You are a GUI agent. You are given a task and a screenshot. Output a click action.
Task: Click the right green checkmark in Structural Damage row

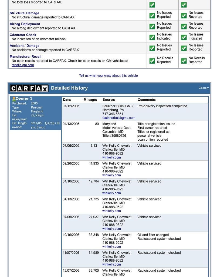click(x=184, y=15)
